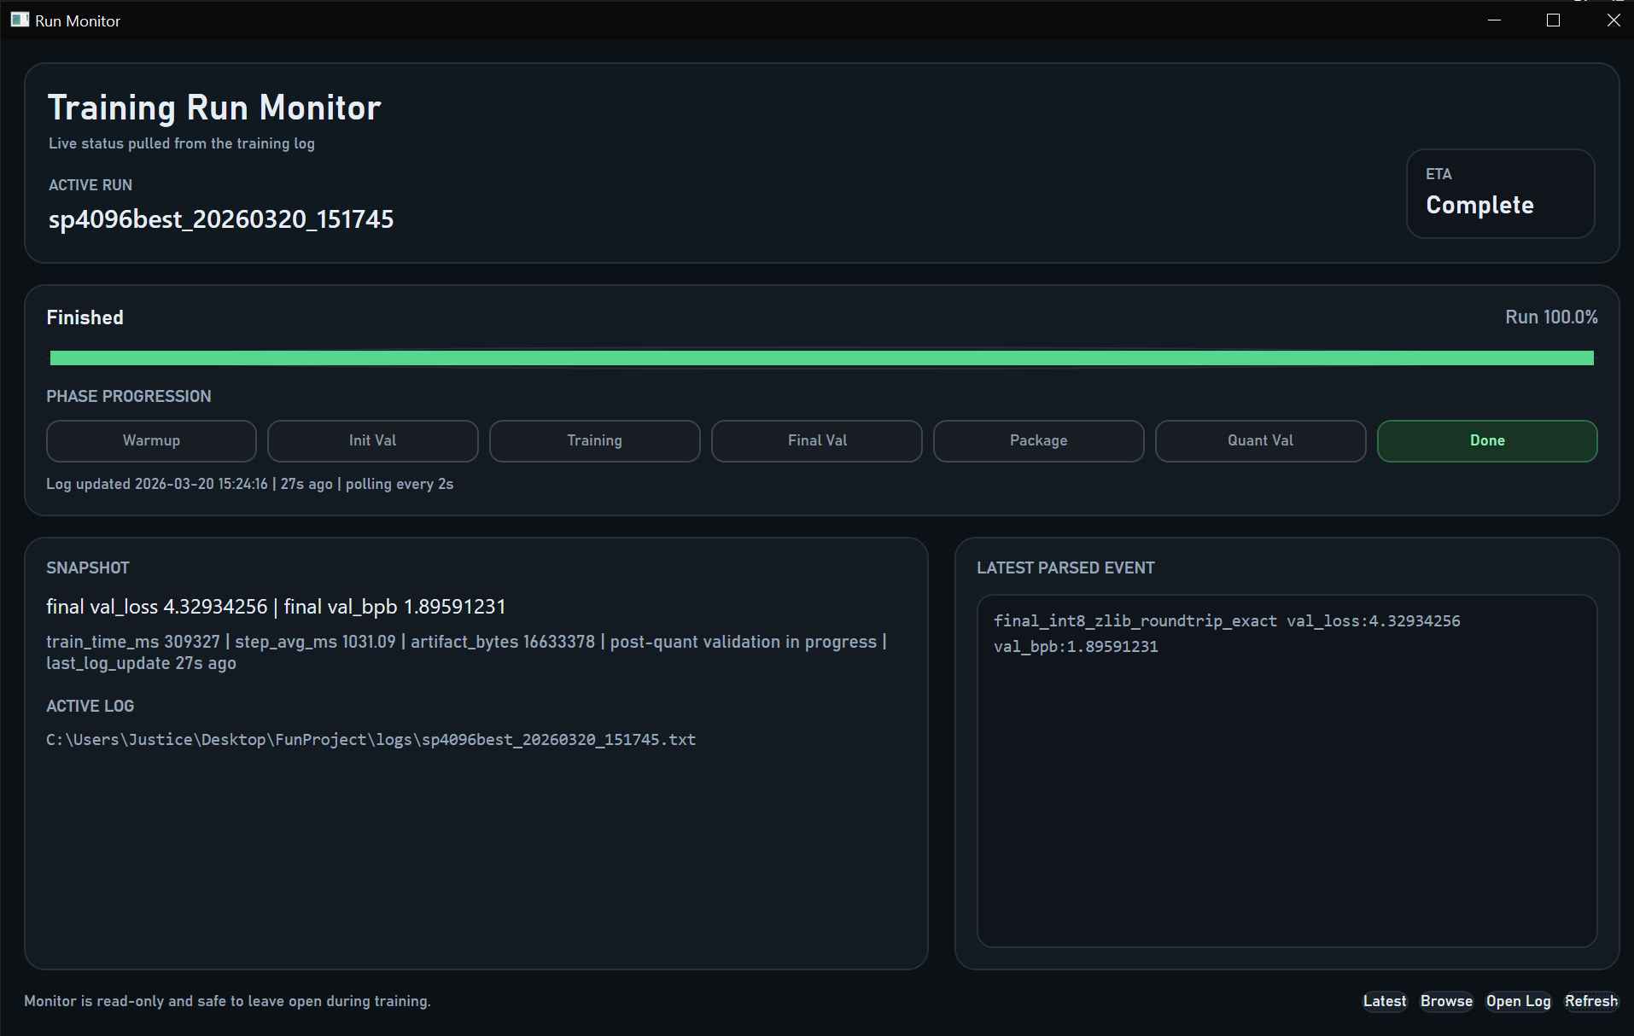This screenshot has width=1634, height=1036.
Task: Refresh the monitor status
Action: (1590, 1001)
